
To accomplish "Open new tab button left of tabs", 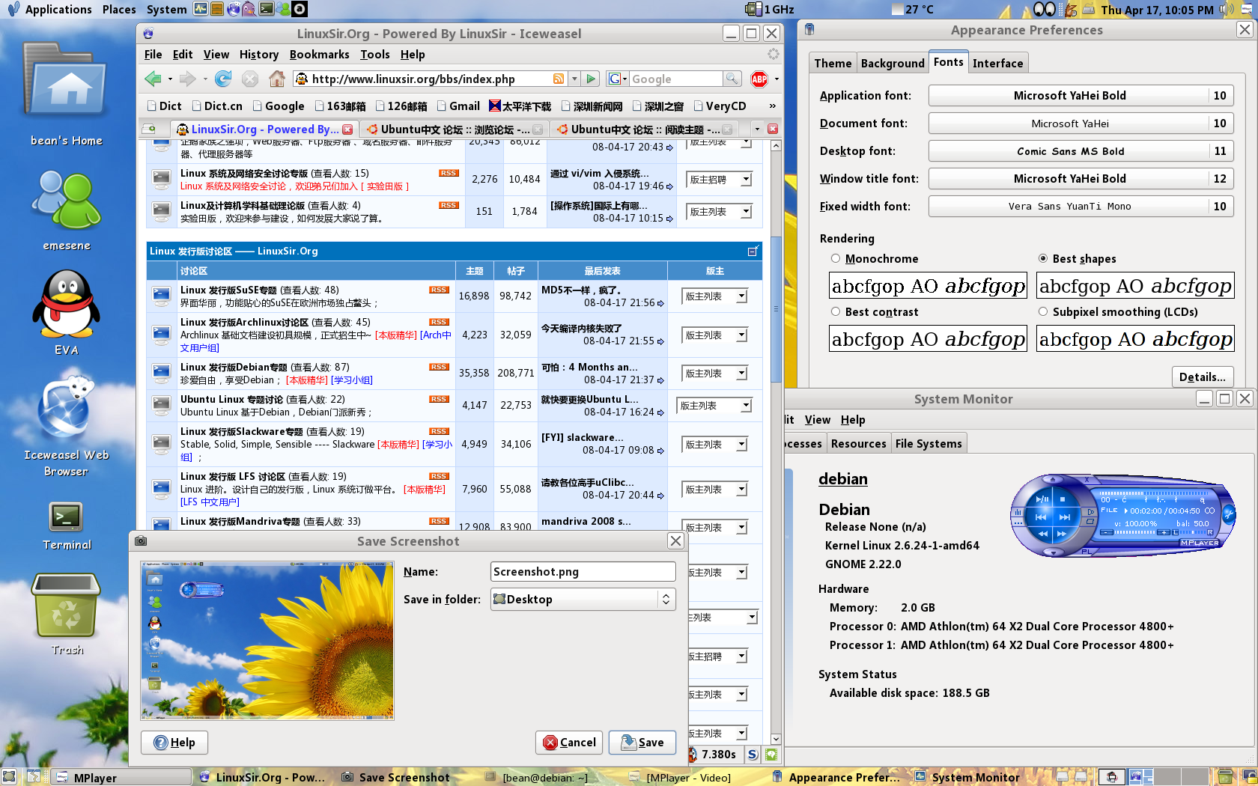I will [x=149, y=129].
